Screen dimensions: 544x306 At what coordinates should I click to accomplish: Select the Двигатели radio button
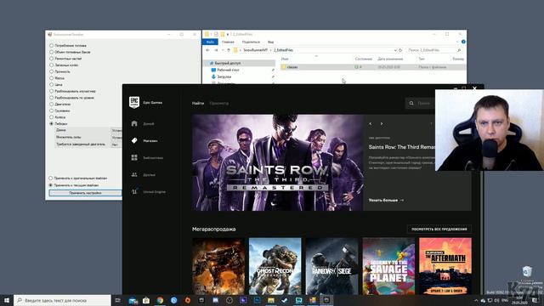[51, 104]
